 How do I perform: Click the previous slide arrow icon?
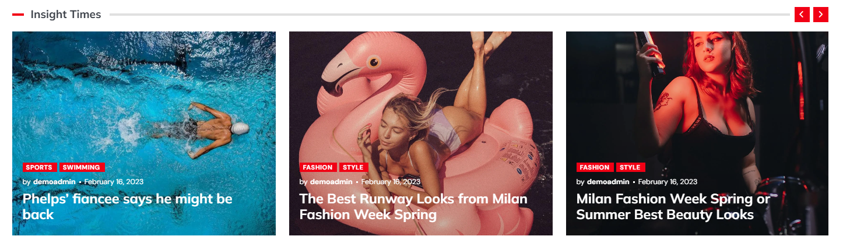(x=802, y=15)
